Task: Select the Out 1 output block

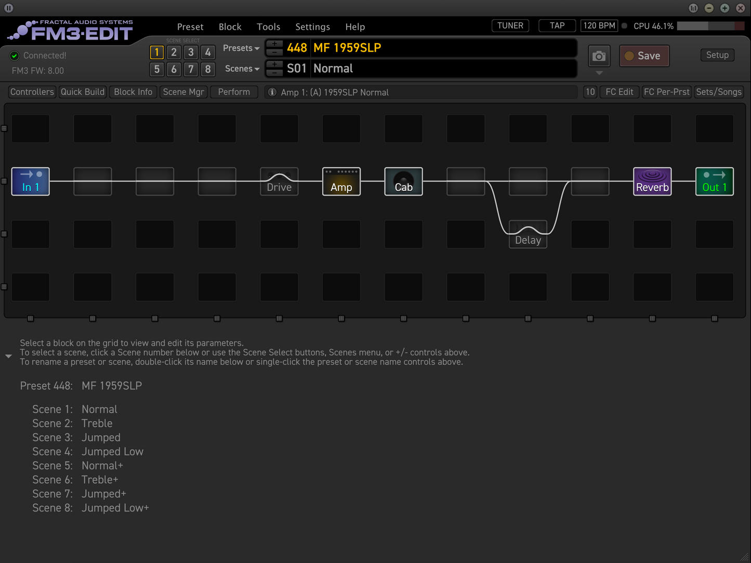Action: click(x=715, y=181)
